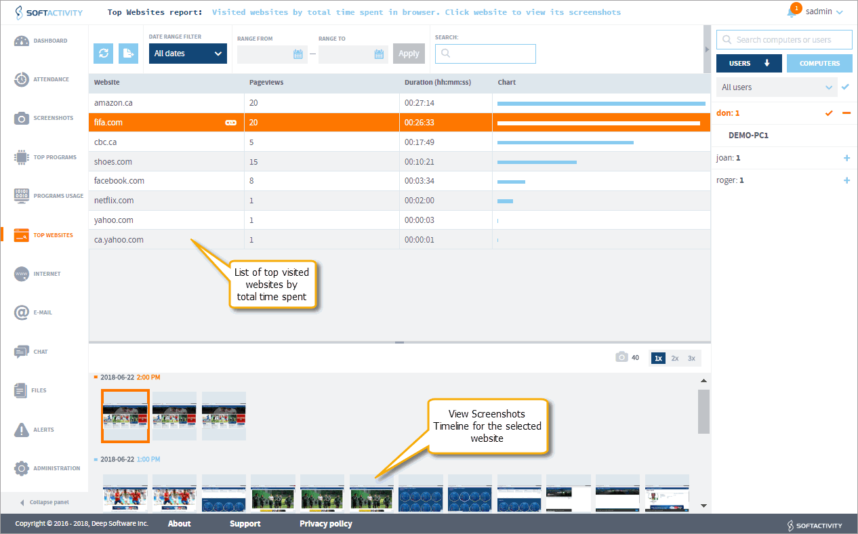Click the camera screenshots count icon
Screen dimensions: 858x534
pyautogui.click(x=621, y=358)
